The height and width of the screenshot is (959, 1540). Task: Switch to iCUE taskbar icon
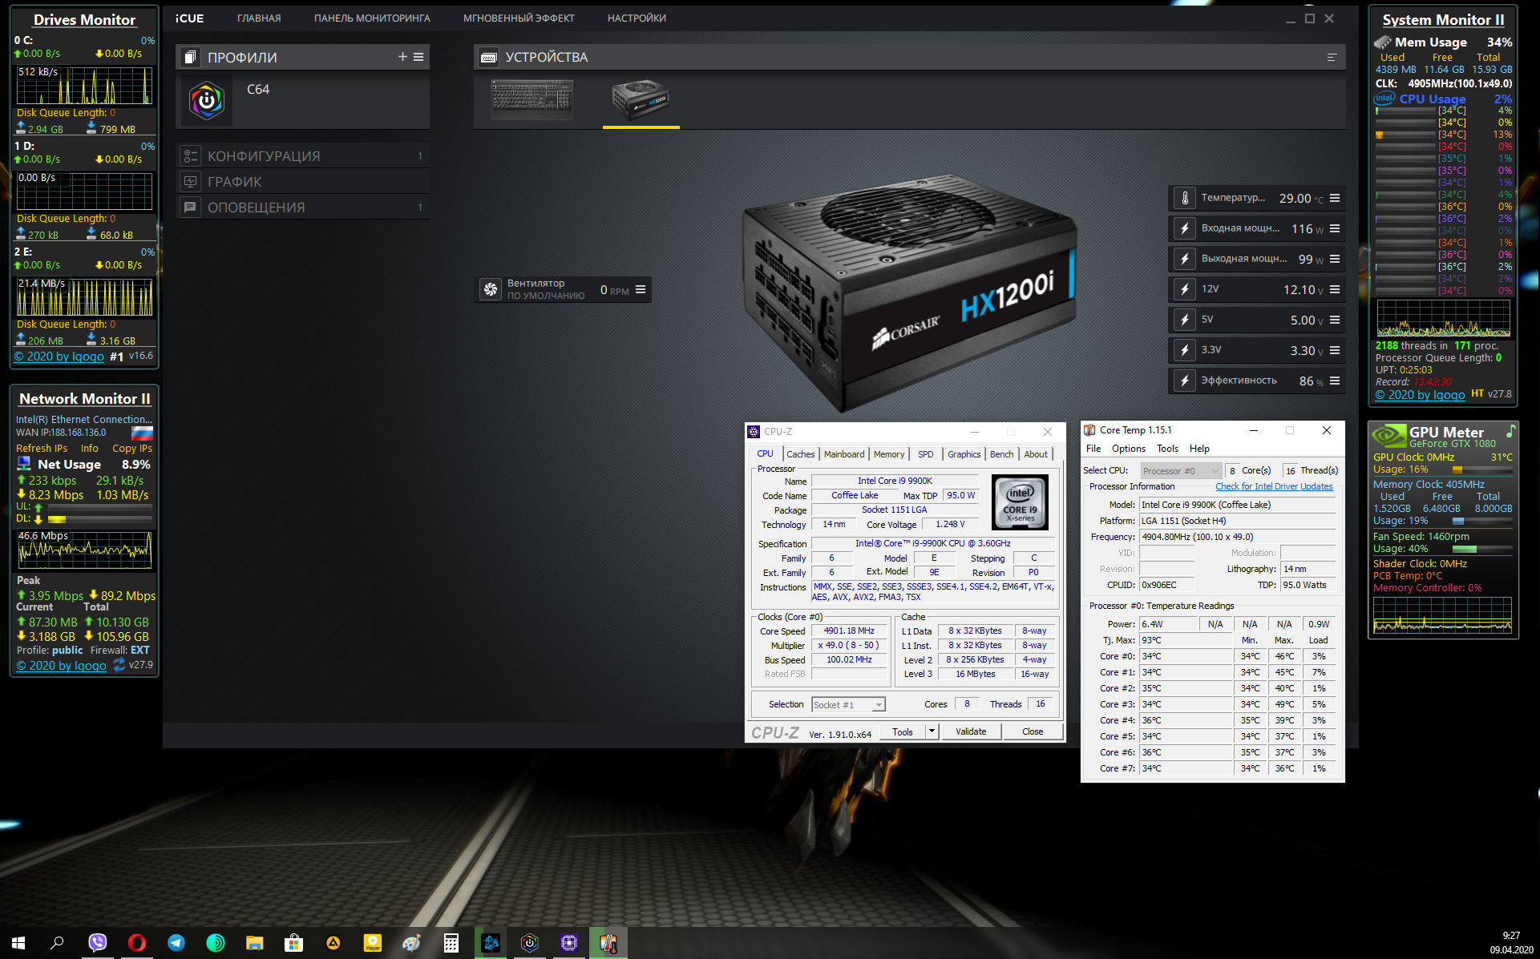click(530, 943)
